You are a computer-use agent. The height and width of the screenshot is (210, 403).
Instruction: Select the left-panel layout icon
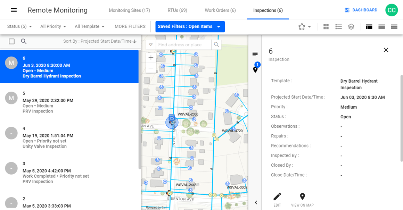click(x=369, y=26)
